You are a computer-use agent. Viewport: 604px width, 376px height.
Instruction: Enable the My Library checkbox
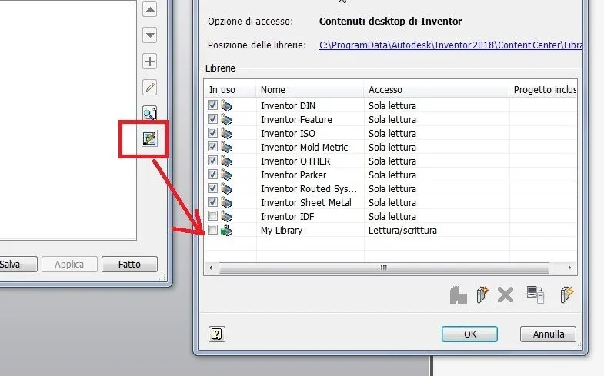click(x=212, y=230)
